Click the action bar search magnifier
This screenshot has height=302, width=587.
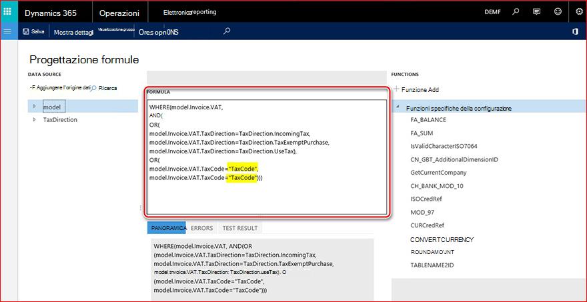(226, 31)
